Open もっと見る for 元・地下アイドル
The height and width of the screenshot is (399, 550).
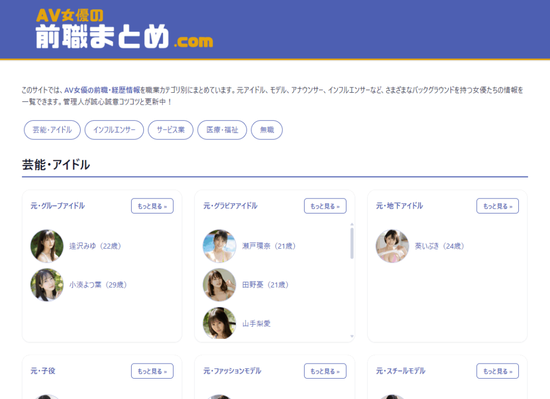click(497, 206)
